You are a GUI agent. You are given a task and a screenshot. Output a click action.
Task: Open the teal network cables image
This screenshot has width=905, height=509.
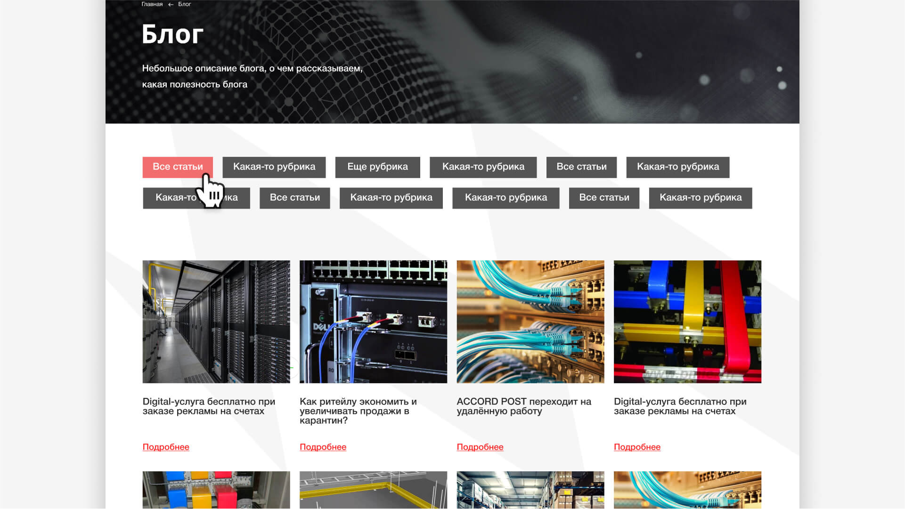[x=530, y=322]
